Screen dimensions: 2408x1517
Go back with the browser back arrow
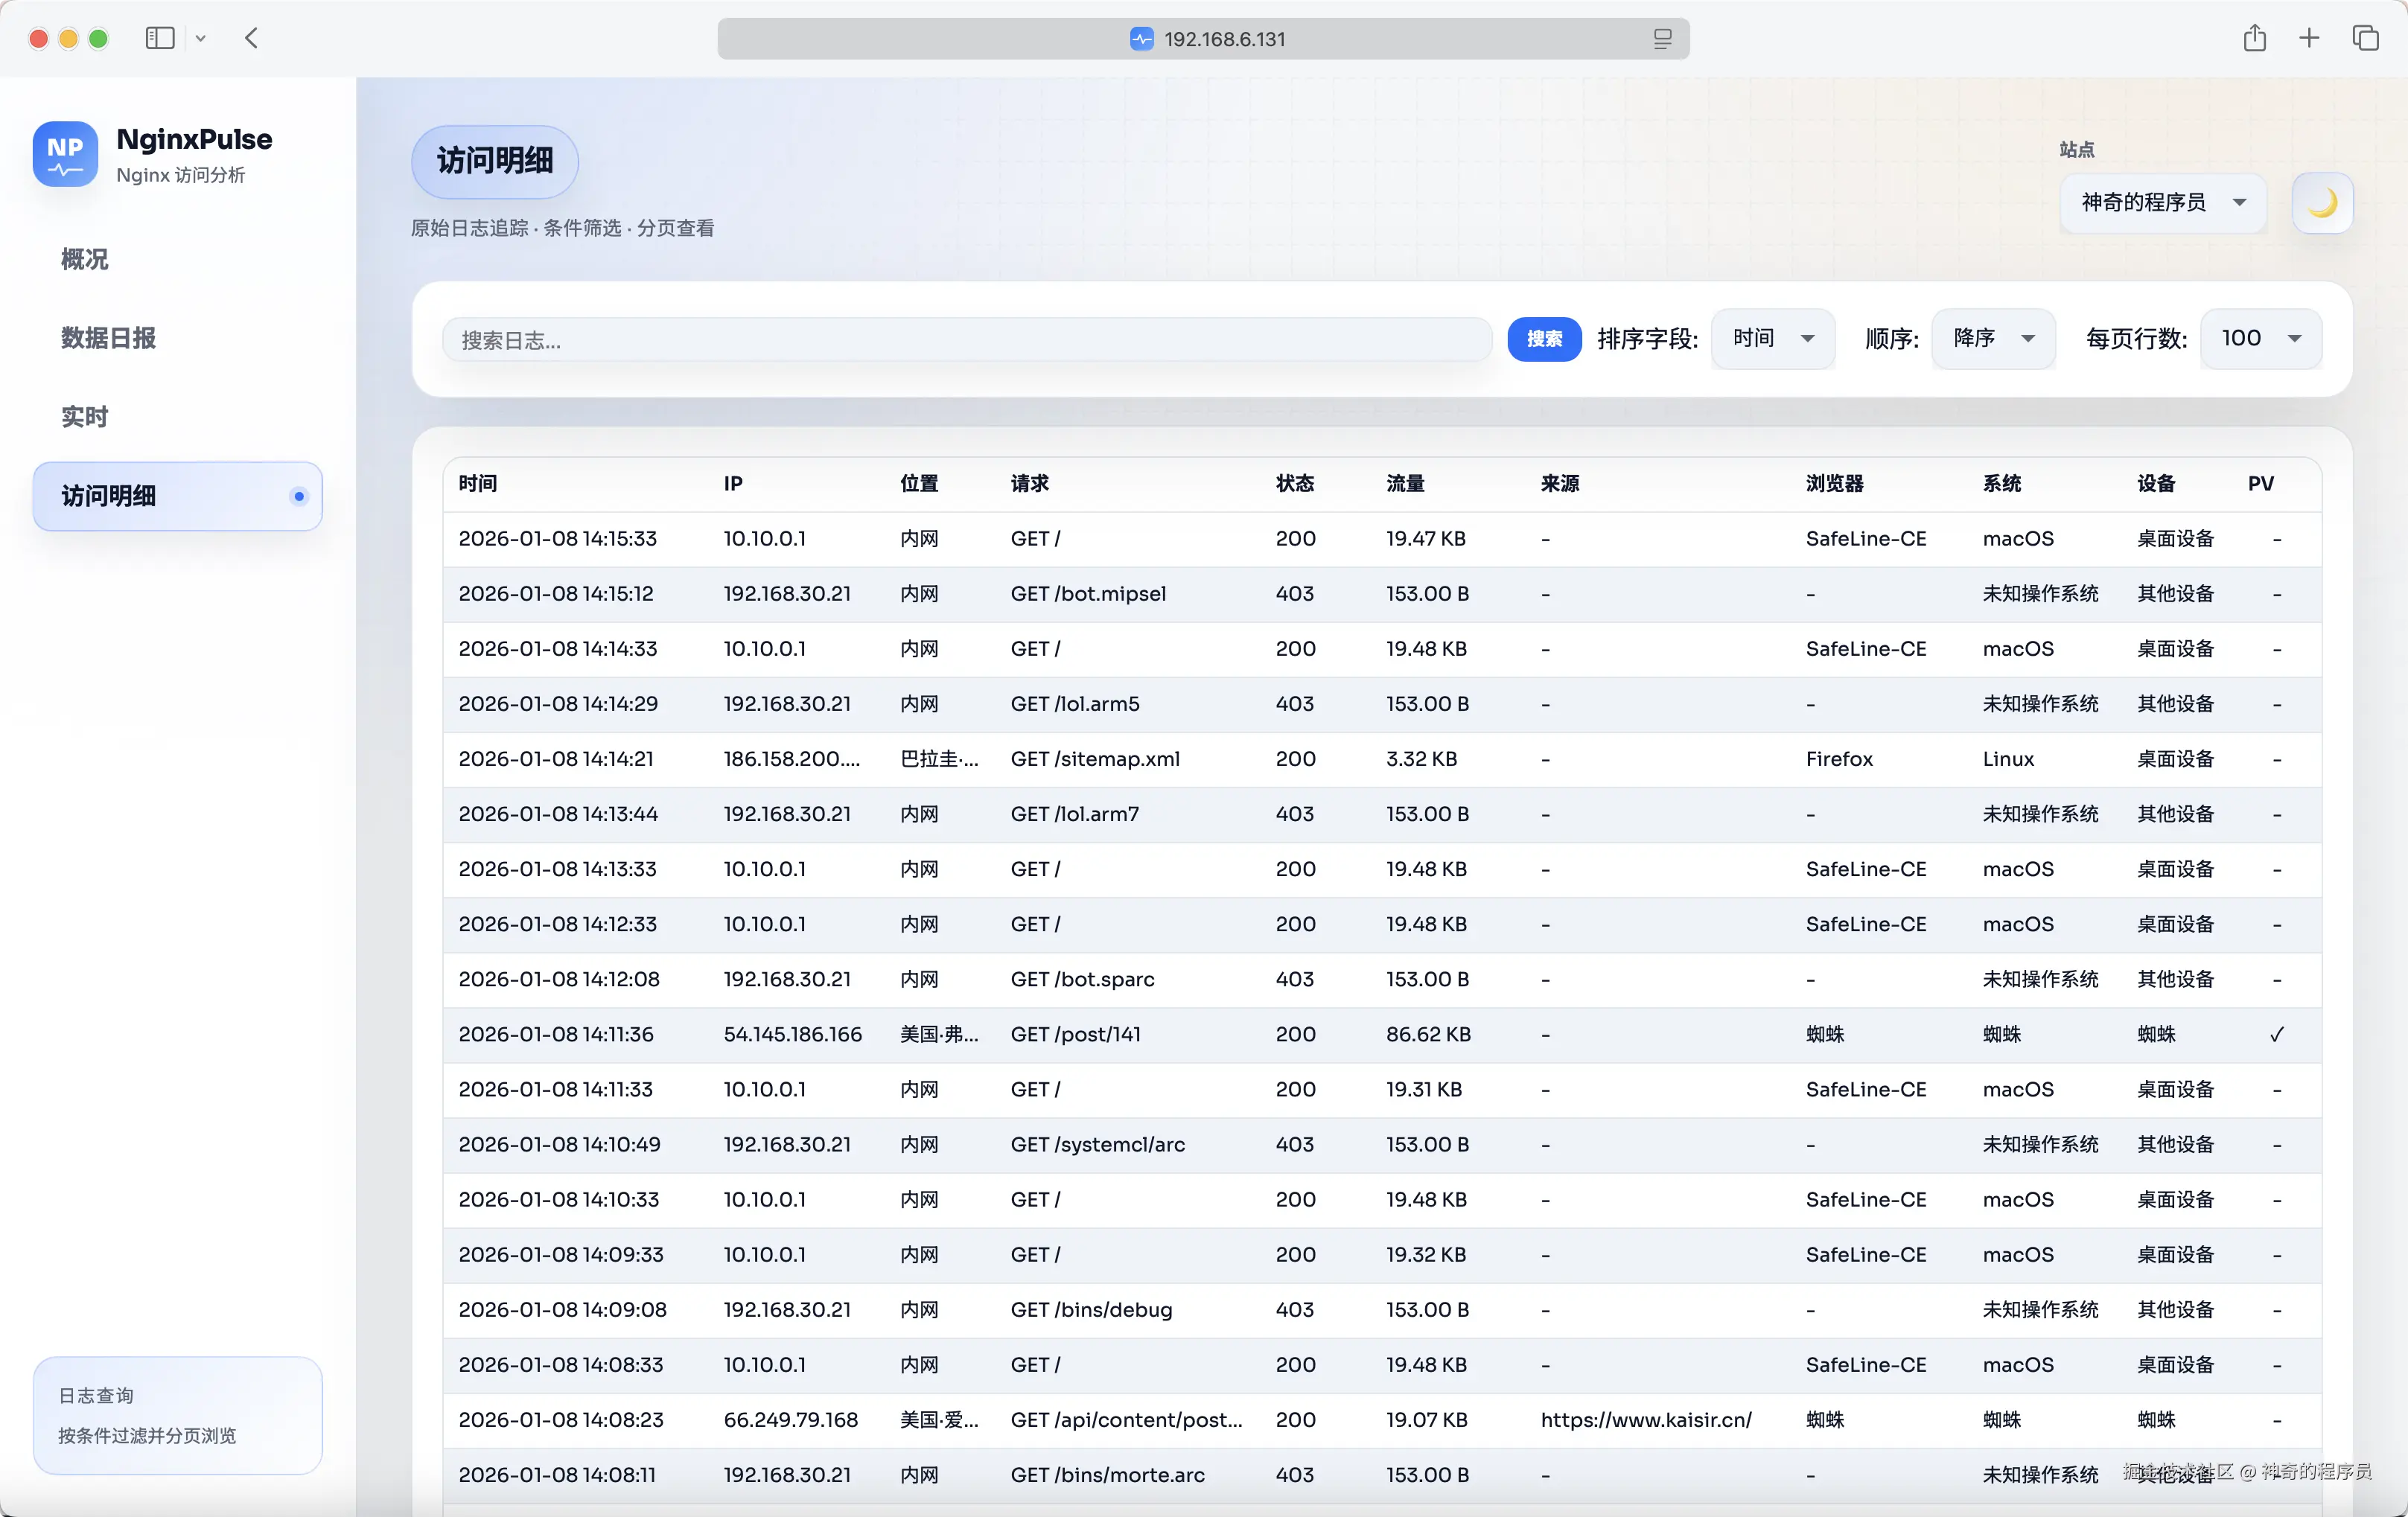(x=251, y=38)
